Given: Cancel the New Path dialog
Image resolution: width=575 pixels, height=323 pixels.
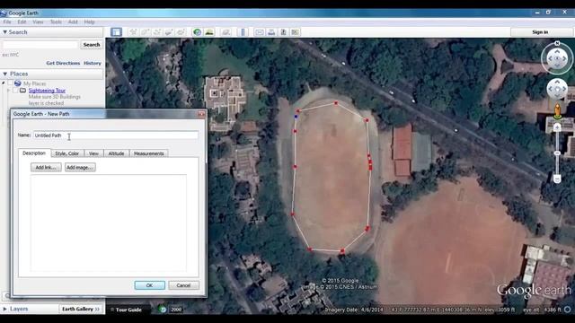Looking at the screenshot, I should pos(183,285).
